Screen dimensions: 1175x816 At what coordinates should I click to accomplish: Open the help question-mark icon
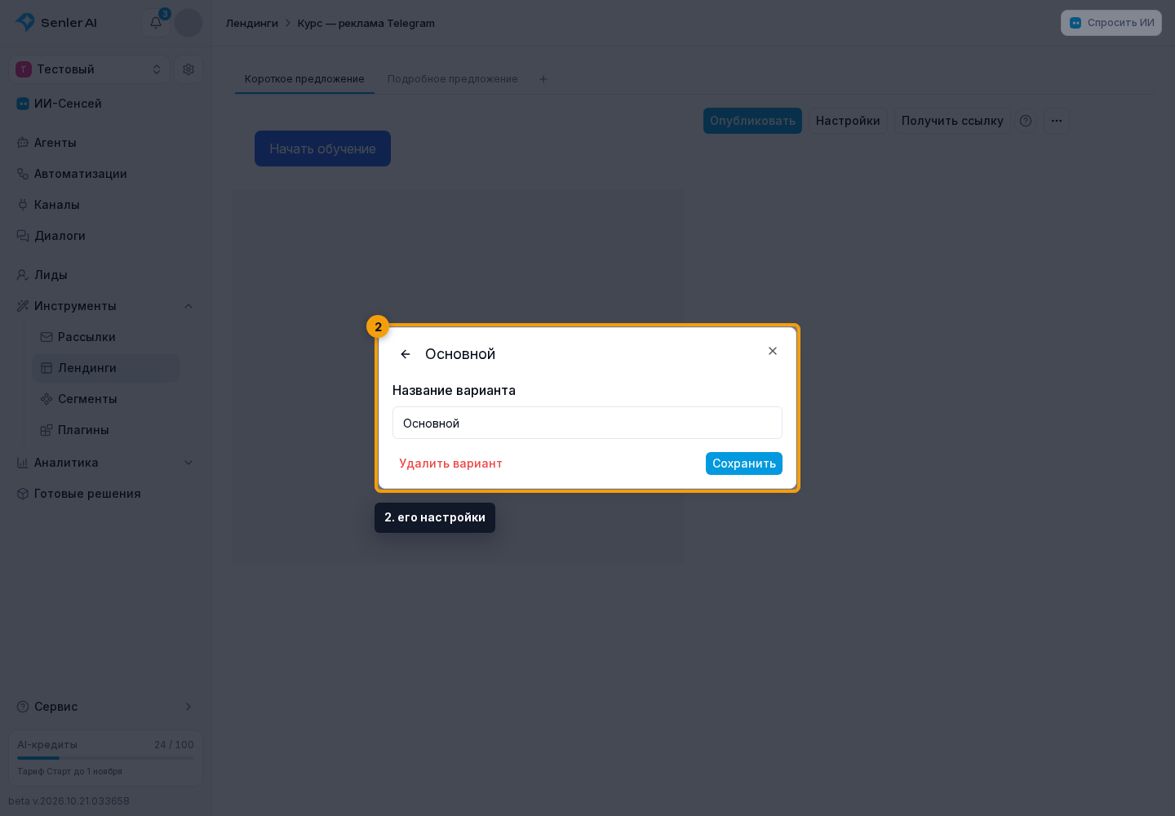click(x=1026, y=121)
